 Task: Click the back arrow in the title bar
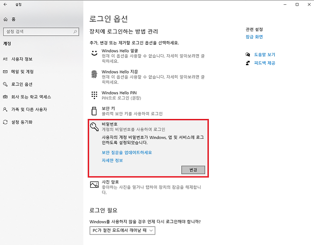5,4
